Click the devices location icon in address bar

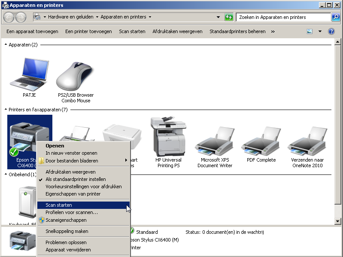(x=37, y=17)
